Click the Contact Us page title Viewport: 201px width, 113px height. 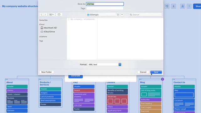[x=179, y=82]
